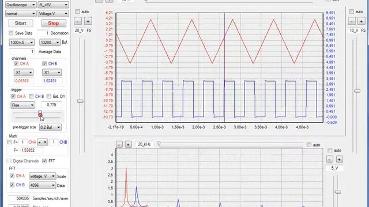
Task: Click the FFT horizontal position slider handle
Action: tap(159, 144)
